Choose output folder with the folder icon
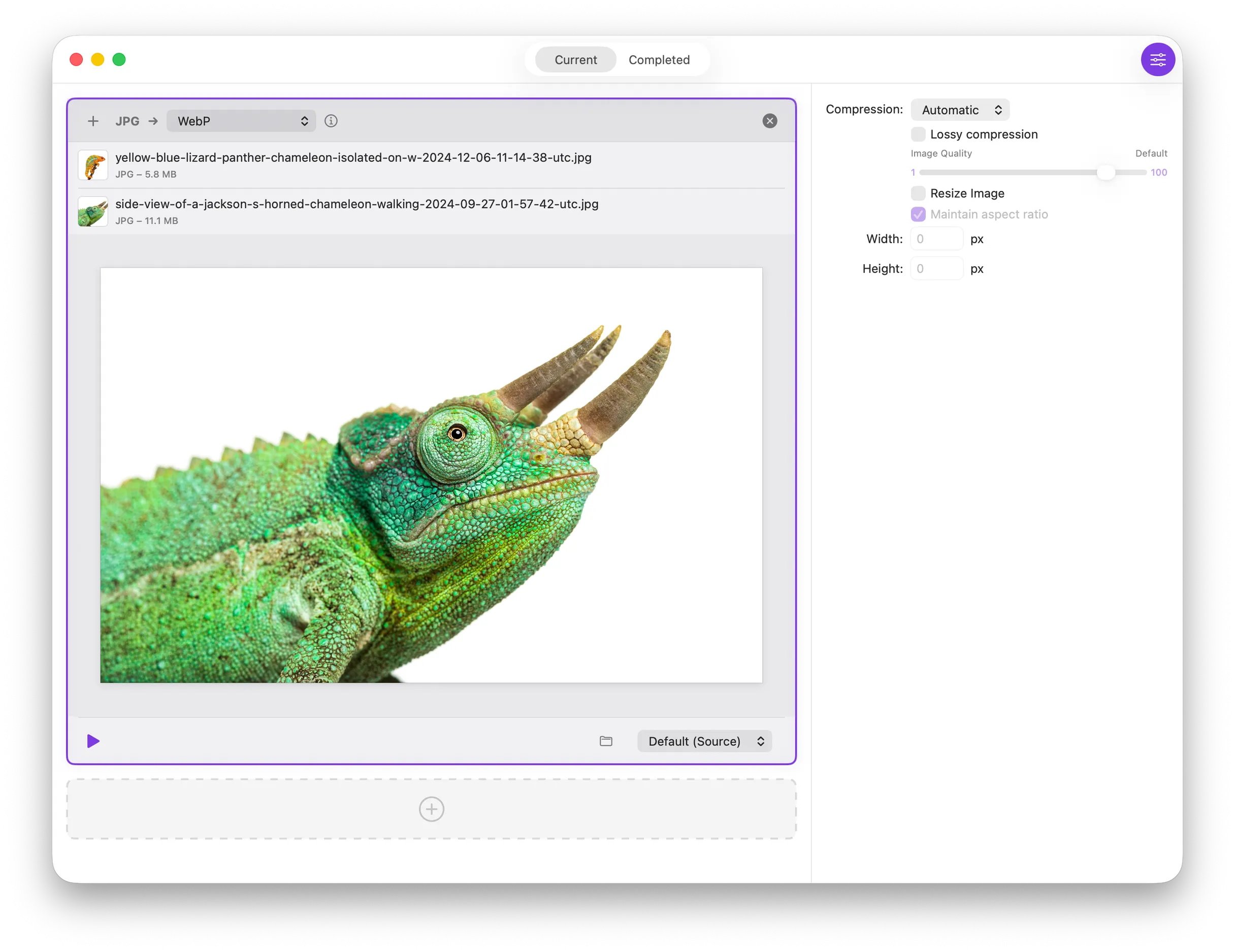Image resolution: width=1235 pixels, height=952 pixels. (606, 741)
